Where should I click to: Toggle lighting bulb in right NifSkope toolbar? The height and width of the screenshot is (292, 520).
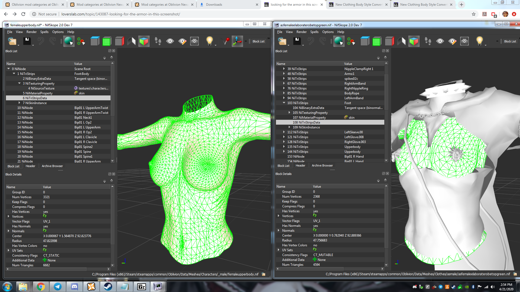[x=479, y=41]
